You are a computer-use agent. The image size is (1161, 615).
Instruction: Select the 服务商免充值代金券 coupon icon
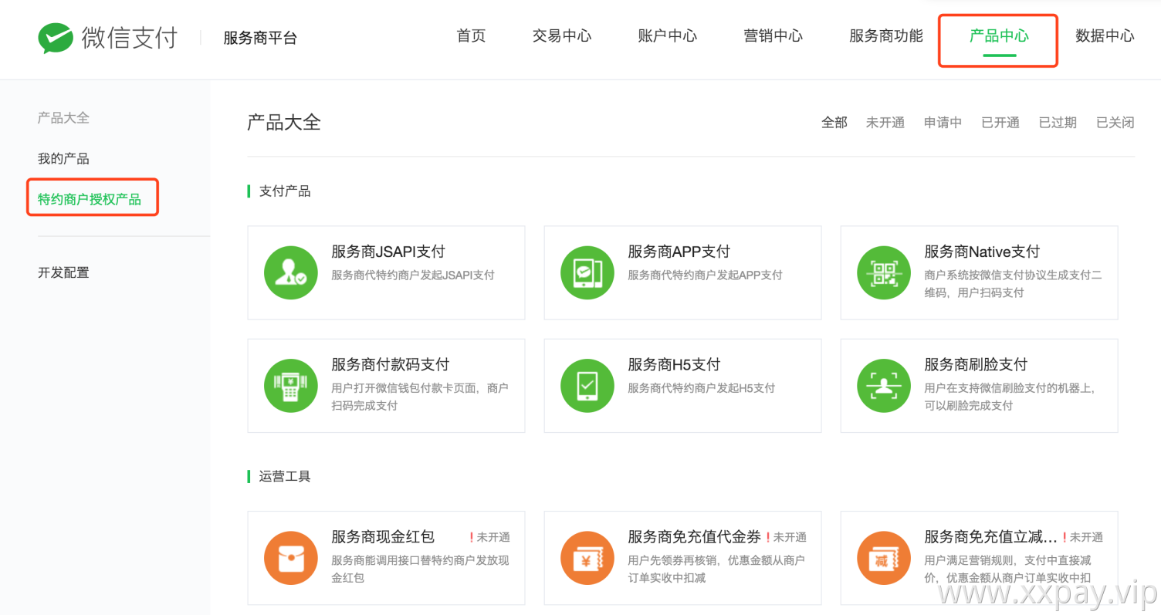(587, 558)
